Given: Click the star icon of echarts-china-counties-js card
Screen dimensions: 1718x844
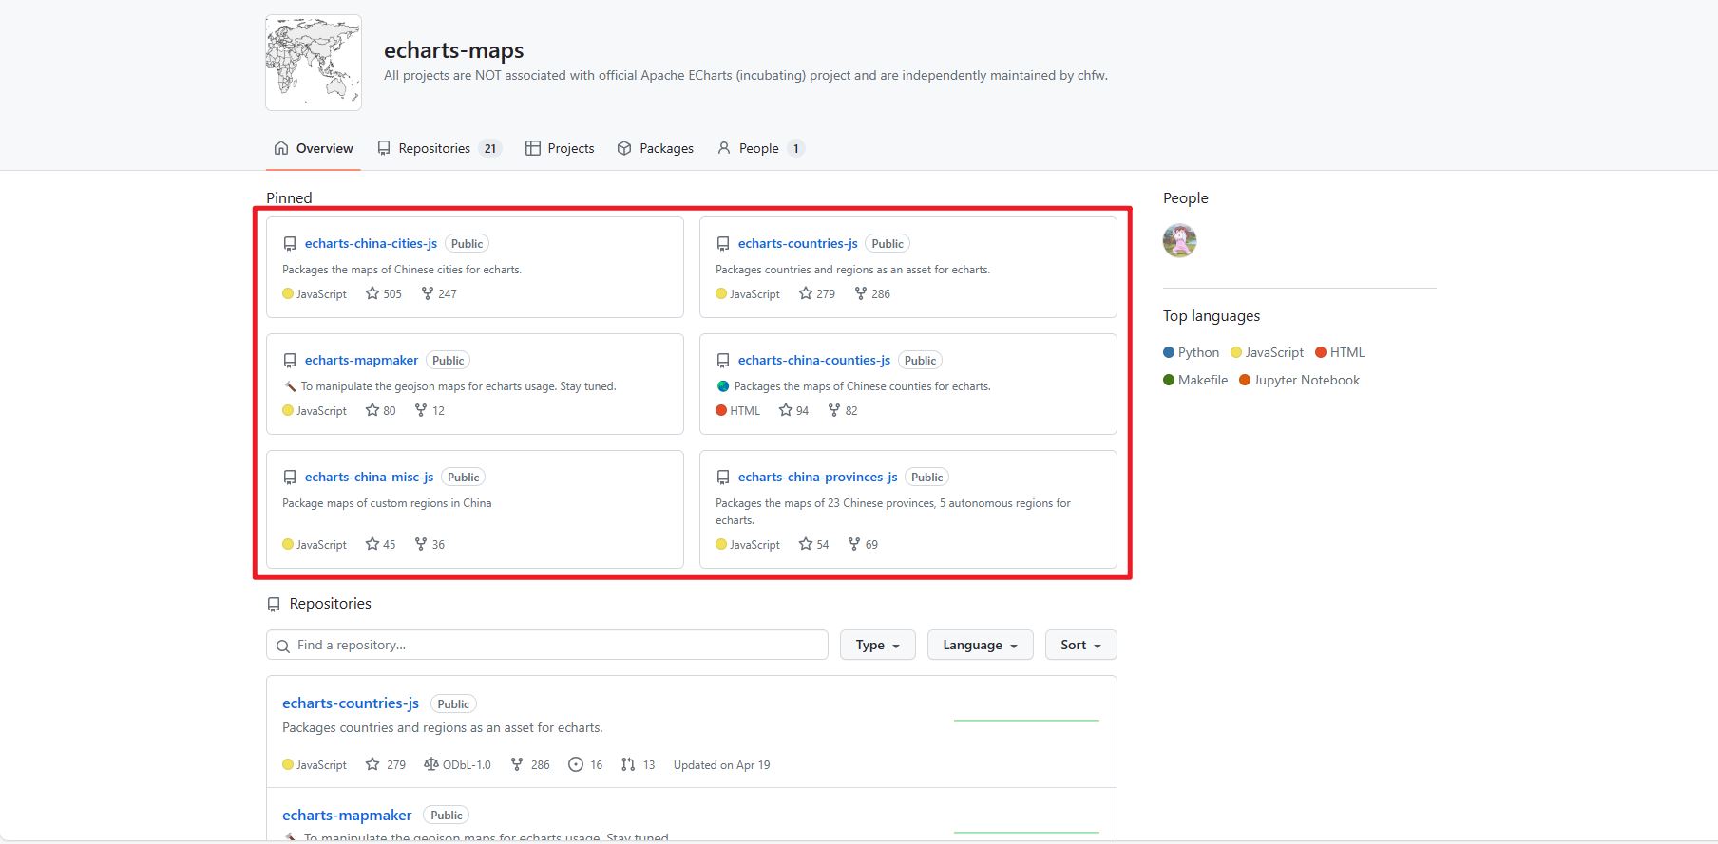Looking at the screenshot, I should 786,410.
